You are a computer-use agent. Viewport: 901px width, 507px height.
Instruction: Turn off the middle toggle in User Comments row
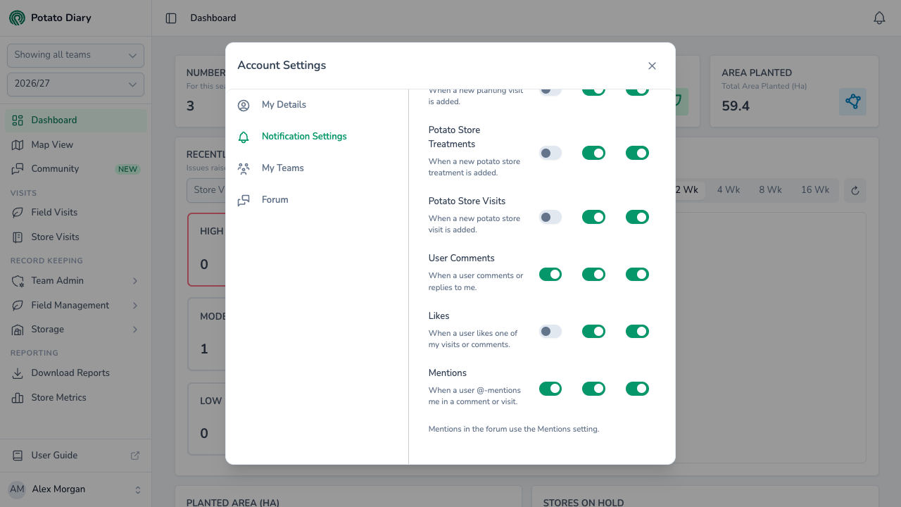593,274
